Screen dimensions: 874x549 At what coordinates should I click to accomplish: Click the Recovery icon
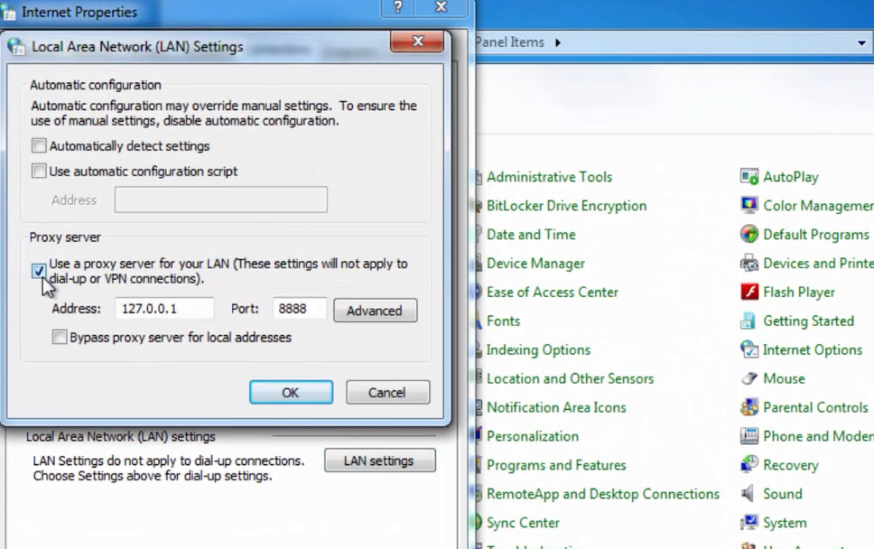click(x=748, y=465)
